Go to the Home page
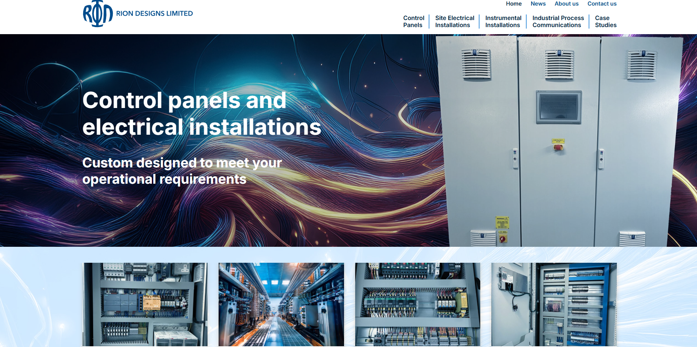 tap(514, 4)
